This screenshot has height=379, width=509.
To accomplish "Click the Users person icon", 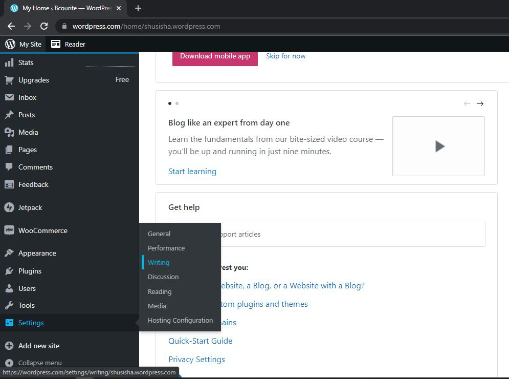I will coord(9,288).
